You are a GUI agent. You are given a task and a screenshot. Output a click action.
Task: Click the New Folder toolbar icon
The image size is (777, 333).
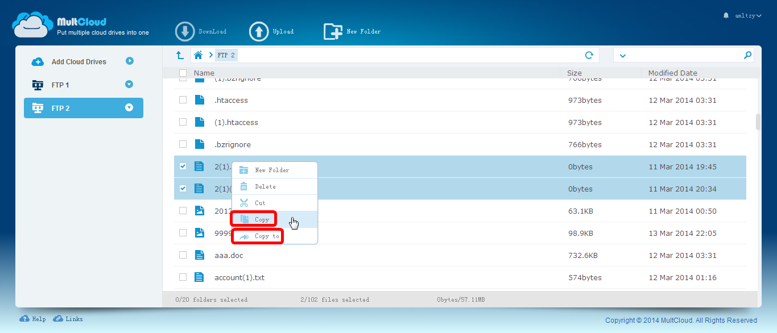click(333, 31)
